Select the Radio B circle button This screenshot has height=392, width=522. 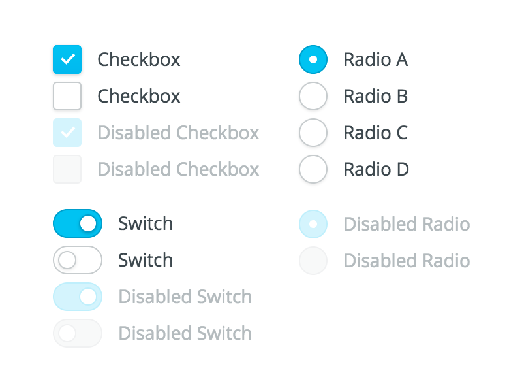[x=313, y=96]
